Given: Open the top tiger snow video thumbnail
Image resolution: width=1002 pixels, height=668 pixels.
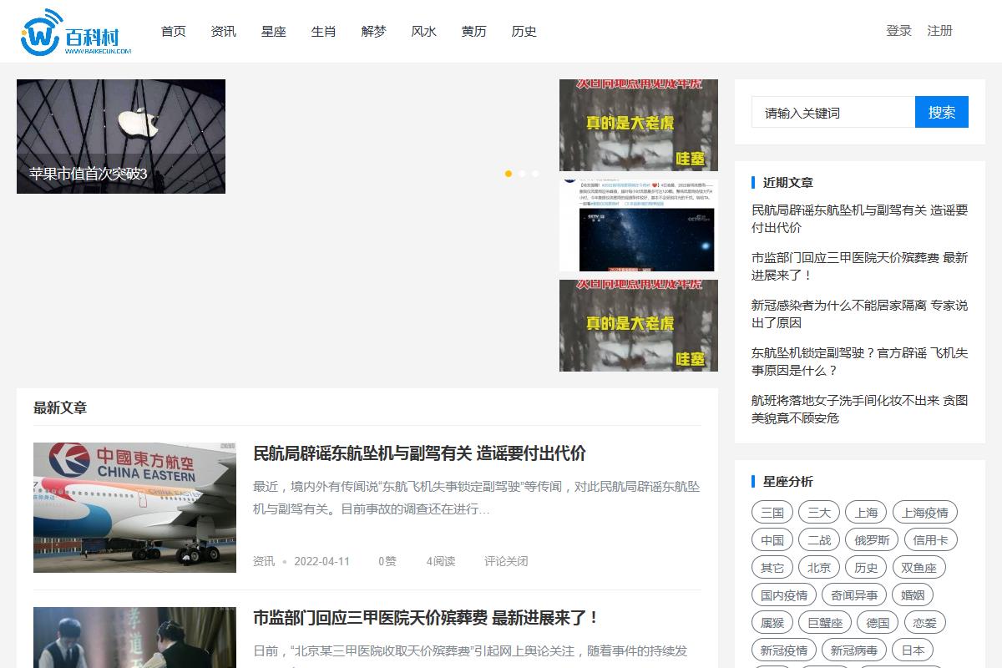Looking at the screenshot, I should tap(639, 125).
